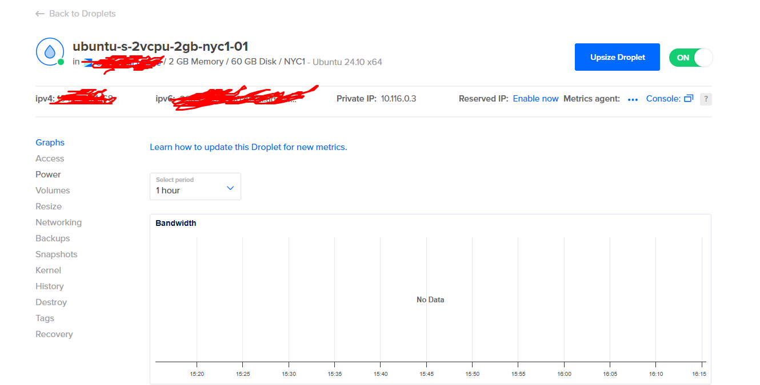Open the Resize sidebar section
The height and width of the screenshot is (385, 760).
[x=49, y=206]
